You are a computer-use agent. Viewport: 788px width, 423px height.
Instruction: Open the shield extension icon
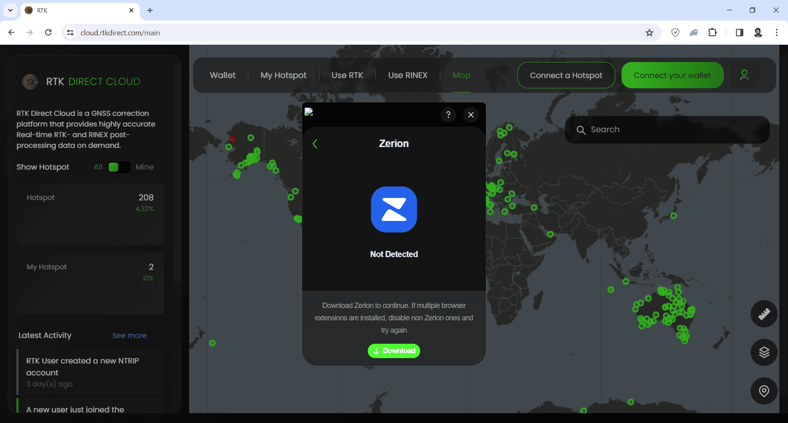pos(675,32)
